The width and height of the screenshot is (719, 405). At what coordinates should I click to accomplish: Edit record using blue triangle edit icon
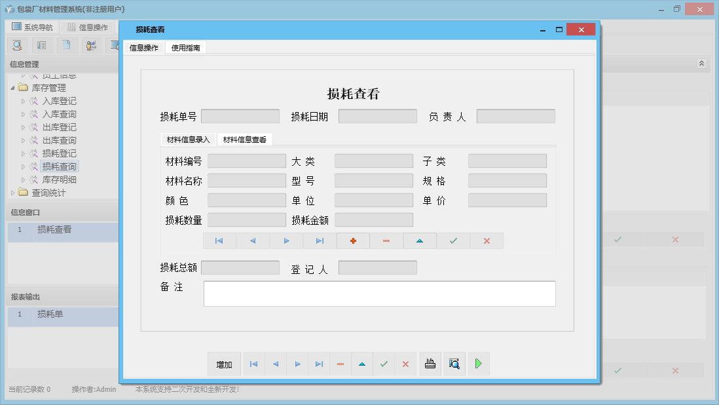(x=419, y=241)
